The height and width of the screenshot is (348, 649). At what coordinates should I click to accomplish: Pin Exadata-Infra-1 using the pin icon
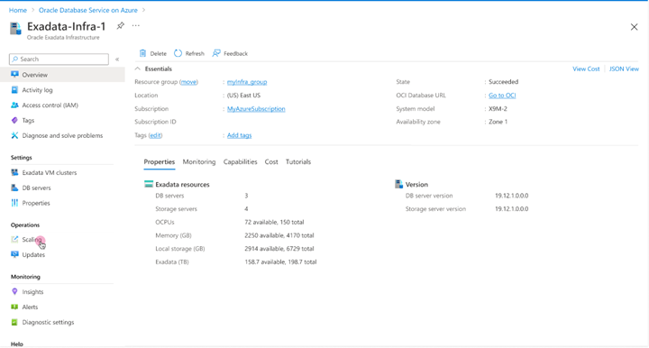point(120,25)
